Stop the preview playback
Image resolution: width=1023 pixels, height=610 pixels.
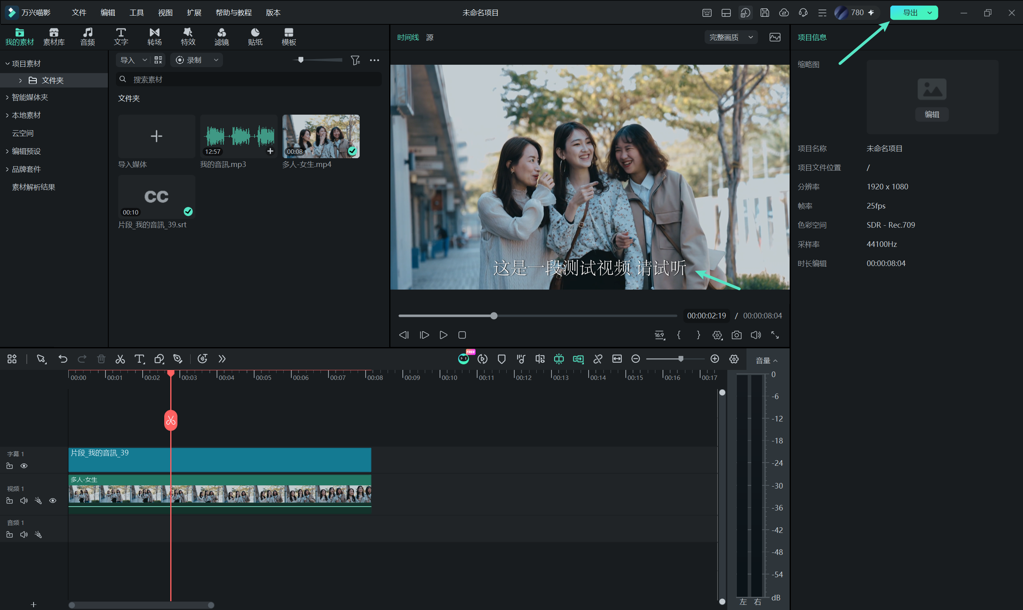(462, 335)
